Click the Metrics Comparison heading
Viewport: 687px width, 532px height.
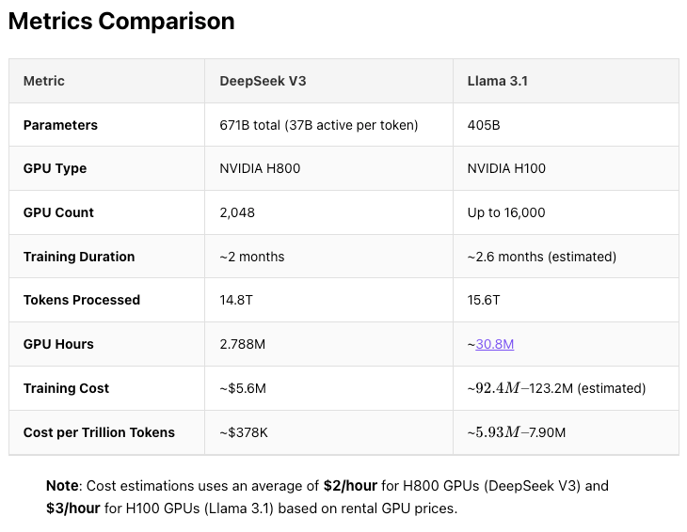click(121, 21)
